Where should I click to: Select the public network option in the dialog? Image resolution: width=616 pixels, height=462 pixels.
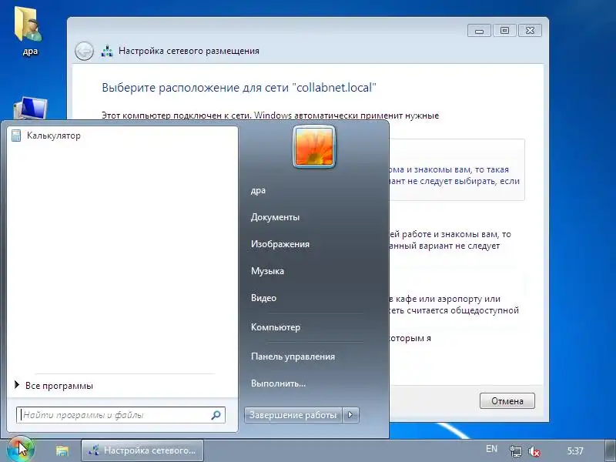(456, 304)
